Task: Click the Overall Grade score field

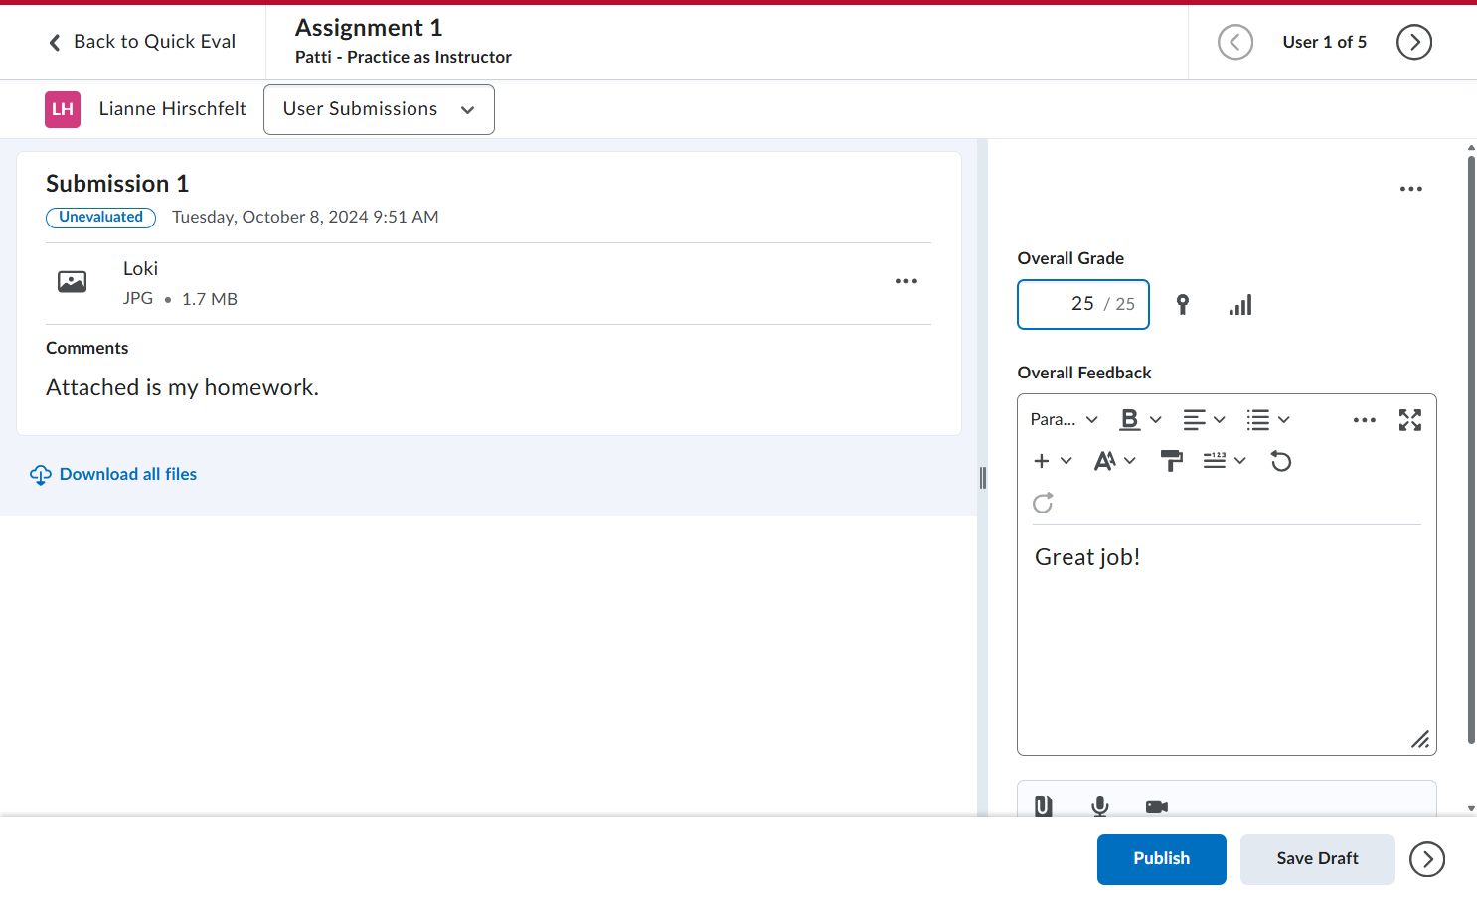Action: pyautogui.click(x=1083, y=305)
